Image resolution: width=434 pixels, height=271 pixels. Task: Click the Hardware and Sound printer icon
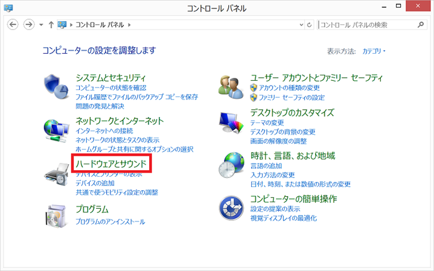click(x=57, y=174)
